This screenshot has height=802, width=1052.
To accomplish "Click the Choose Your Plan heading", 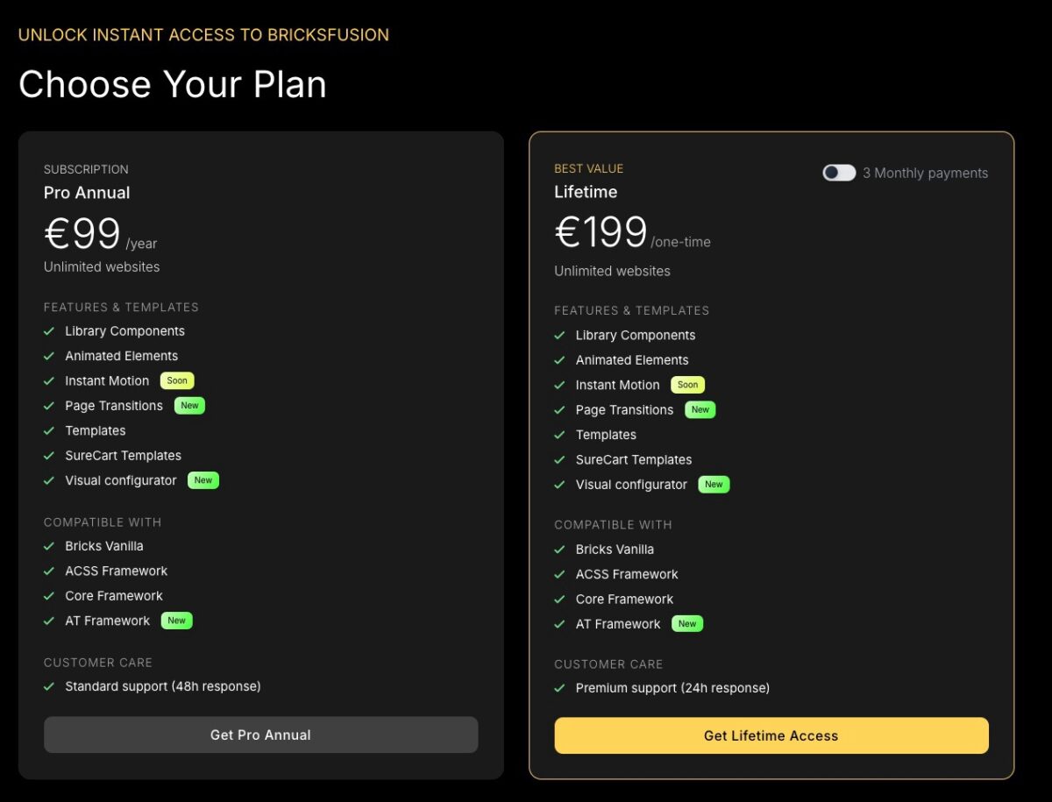I will tap(173, 84).
